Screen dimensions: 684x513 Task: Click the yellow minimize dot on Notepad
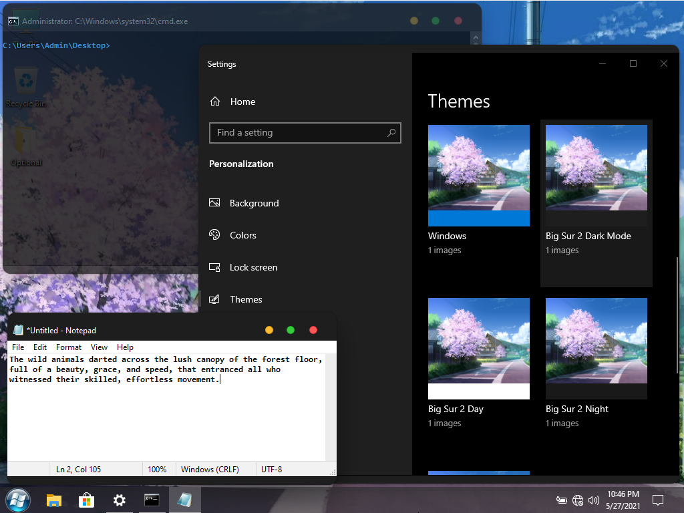pos(269,330)
